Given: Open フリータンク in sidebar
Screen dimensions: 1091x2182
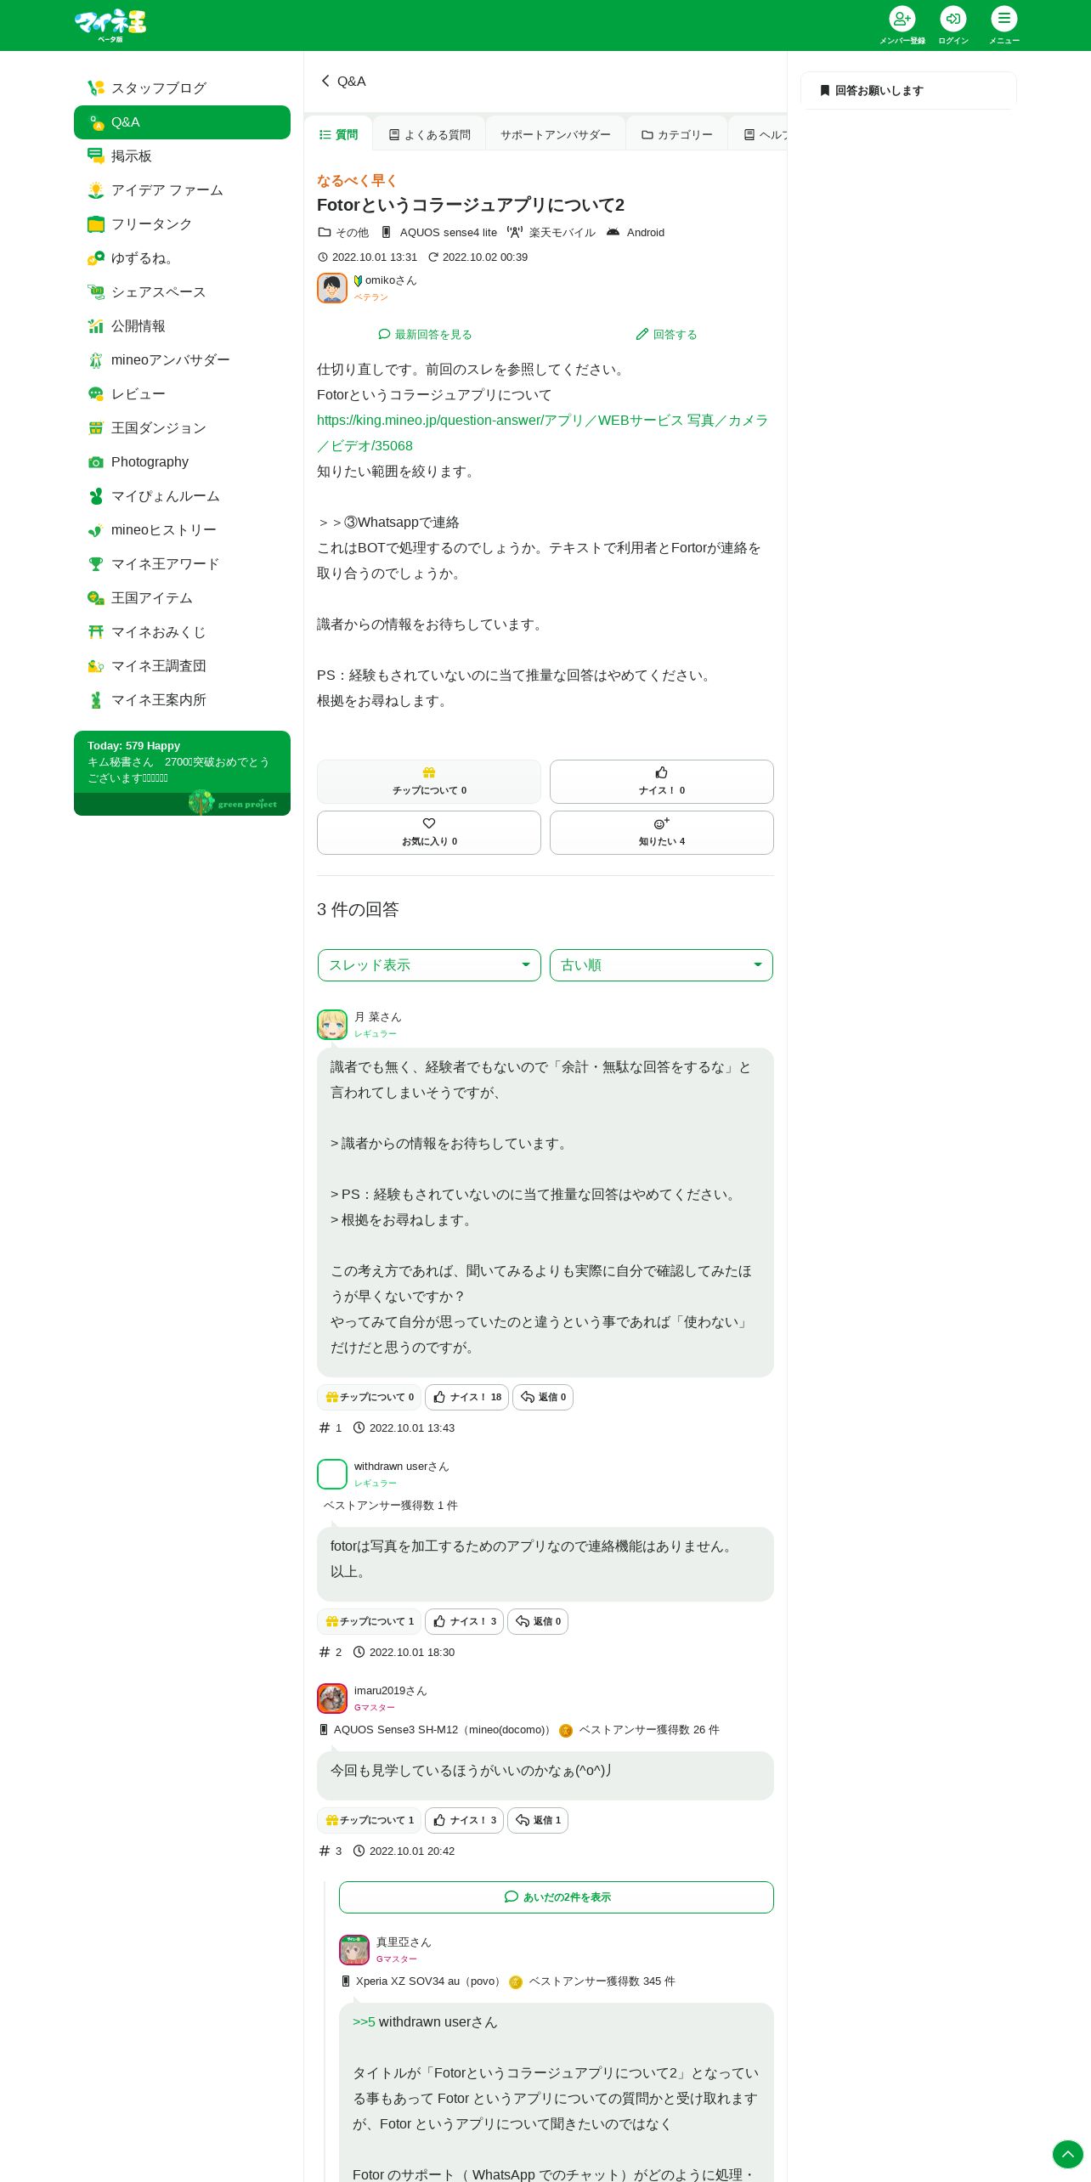Looking at the screenshot, I should pyautogui.click(x=182, y=224).
